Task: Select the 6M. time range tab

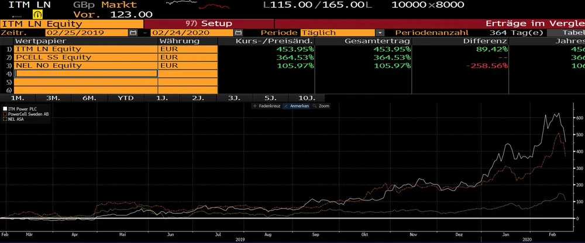Action: click(90, 98)
